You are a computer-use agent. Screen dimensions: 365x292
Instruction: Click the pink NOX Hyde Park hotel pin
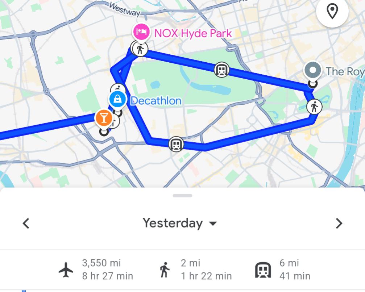click(x=141, y=32)
